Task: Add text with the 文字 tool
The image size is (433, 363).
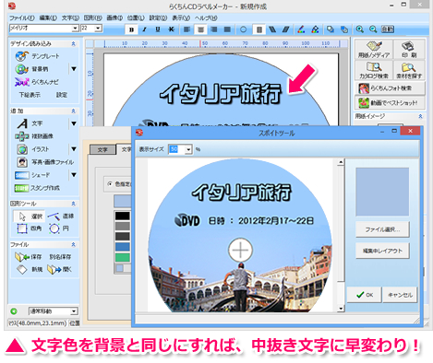Action: (30, 123)
